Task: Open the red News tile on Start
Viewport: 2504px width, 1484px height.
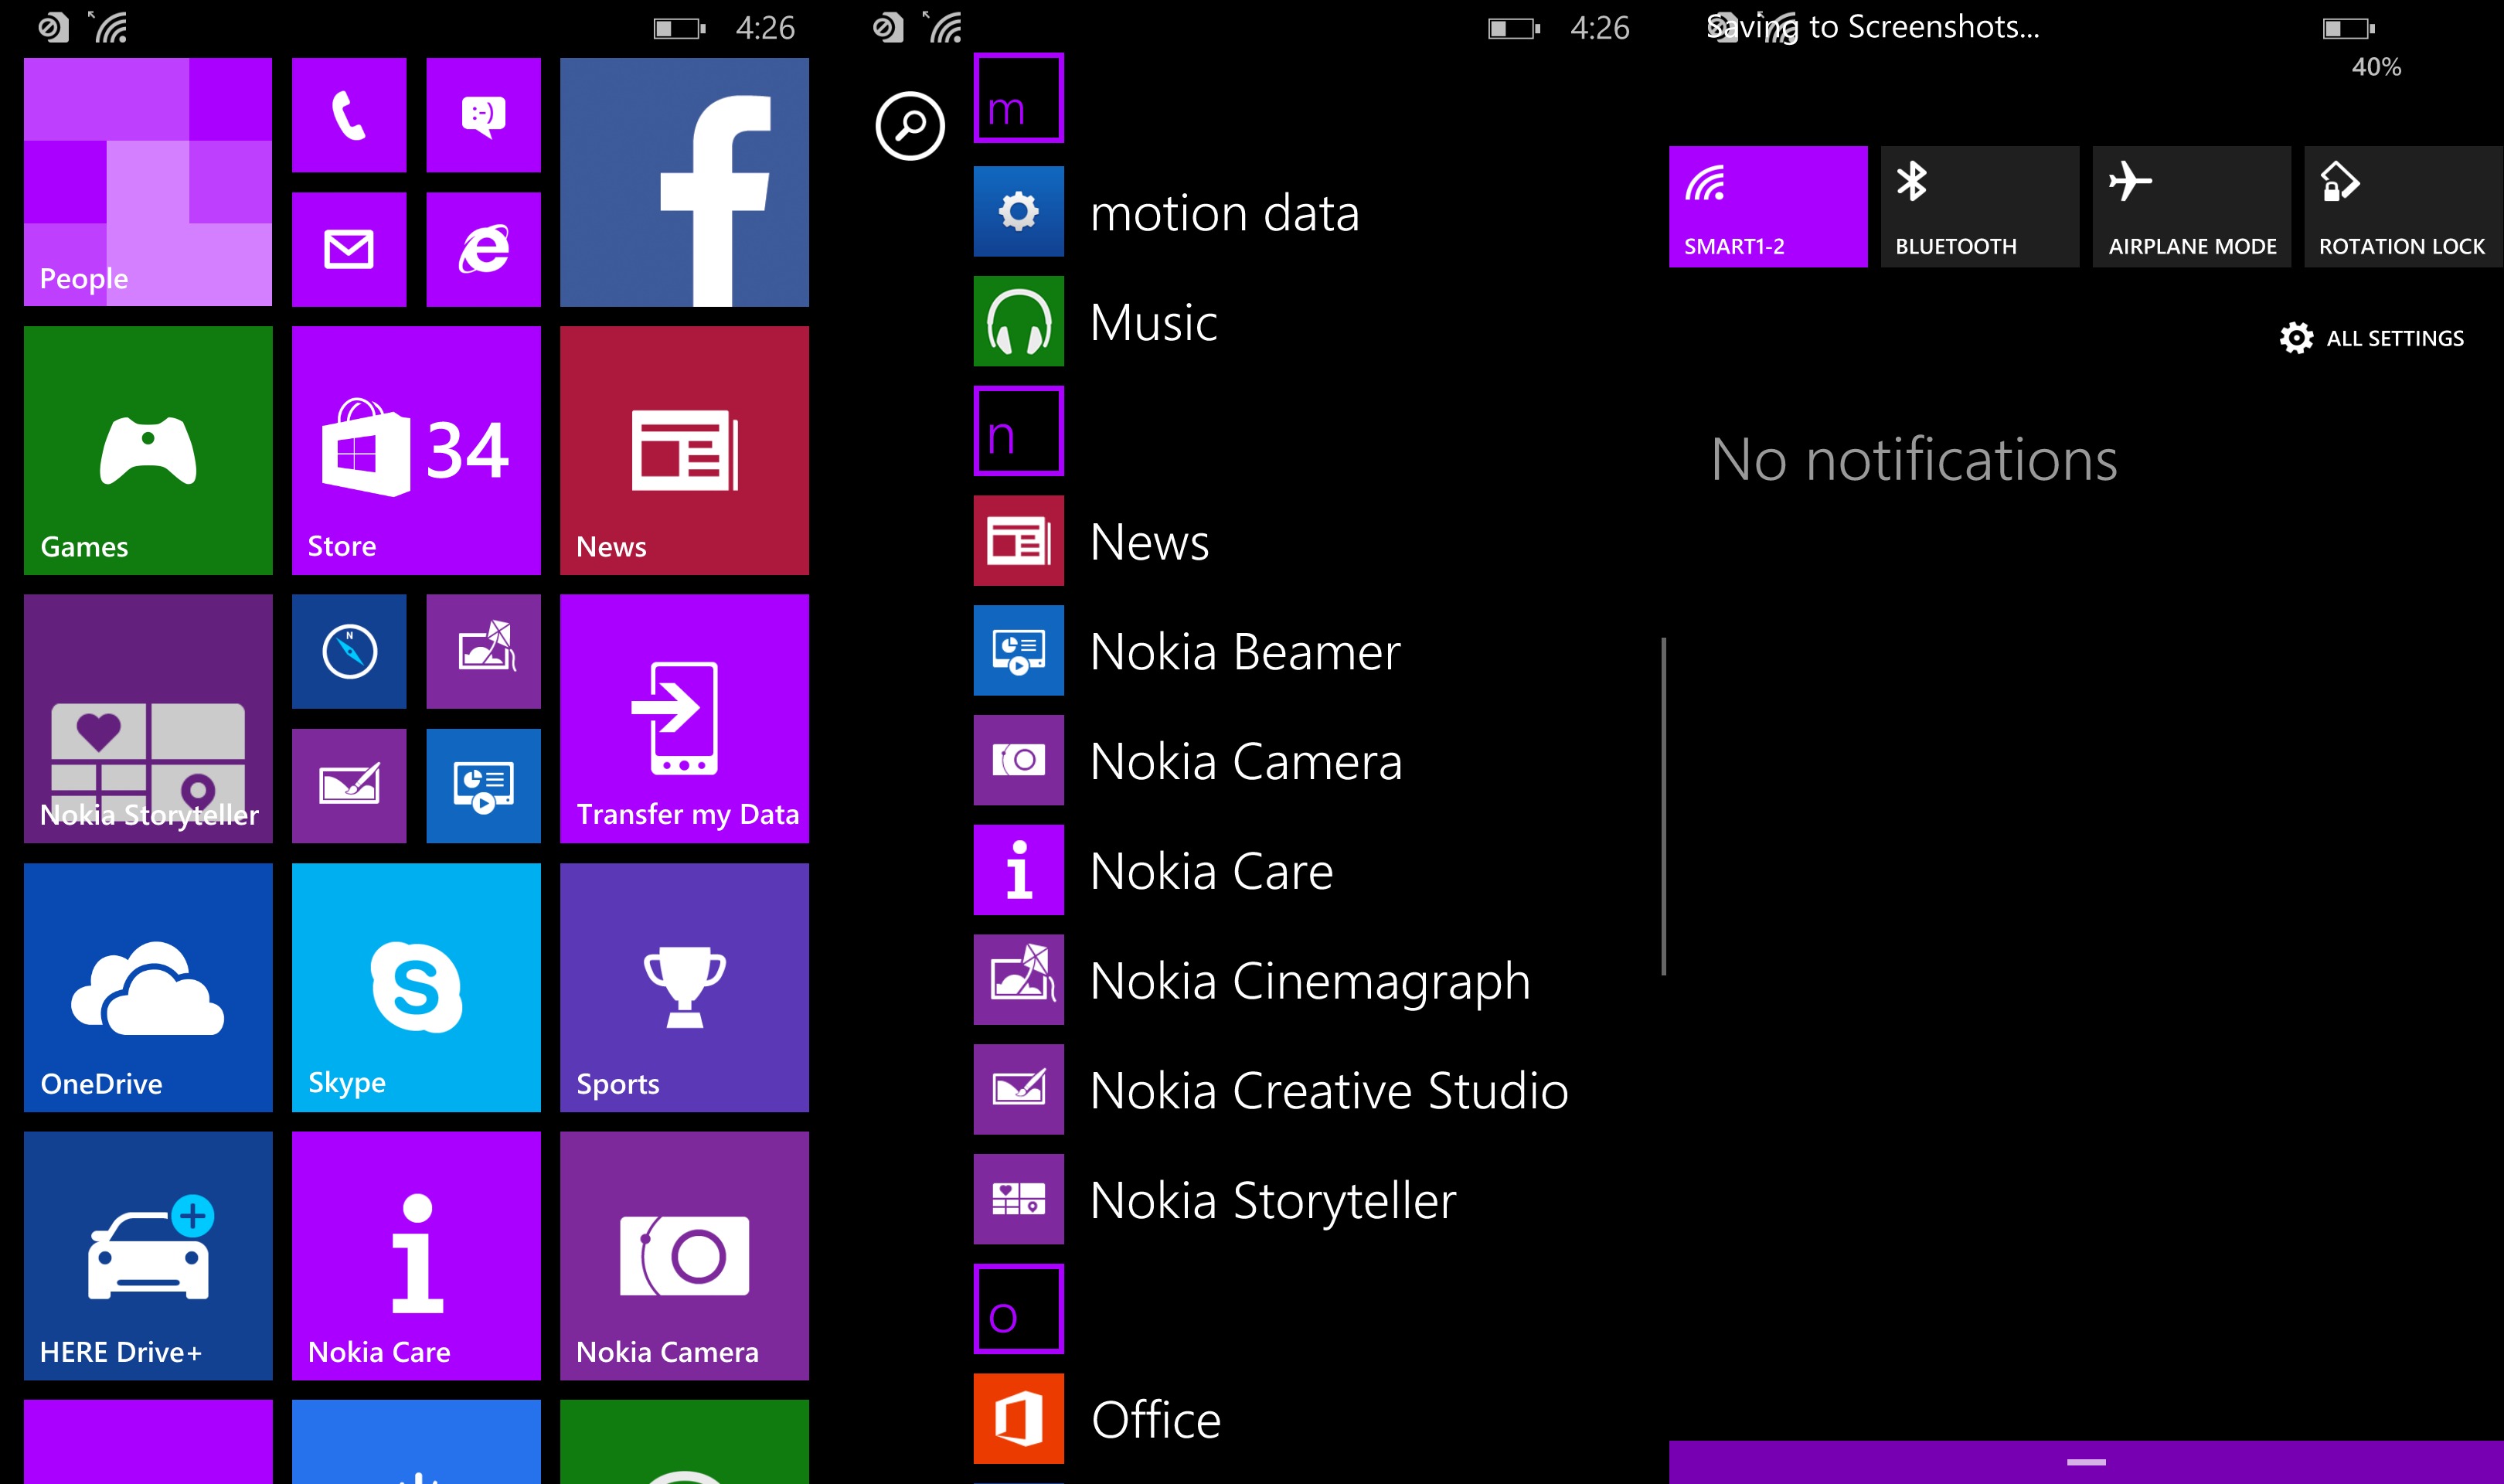Action: (685, 450)
